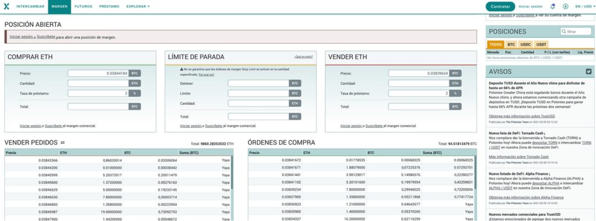The height and width of the screenshot is (221, 596).
Task: Expand the Explorar menu
Action: (138, 6)
